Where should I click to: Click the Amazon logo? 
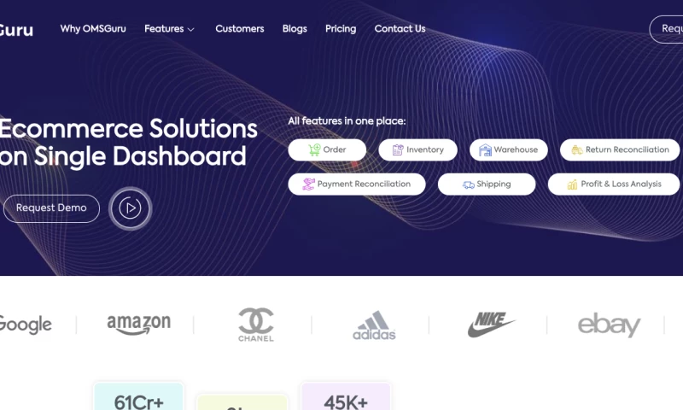coord(139,325)
